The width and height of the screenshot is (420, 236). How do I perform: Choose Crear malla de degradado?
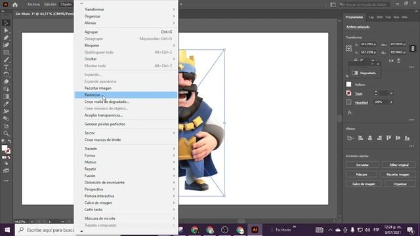point(126,102)
